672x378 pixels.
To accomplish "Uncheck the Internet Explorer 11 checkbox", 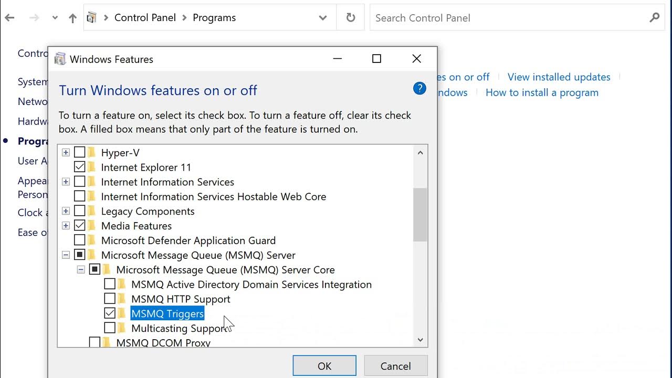I will pos(79,167).
